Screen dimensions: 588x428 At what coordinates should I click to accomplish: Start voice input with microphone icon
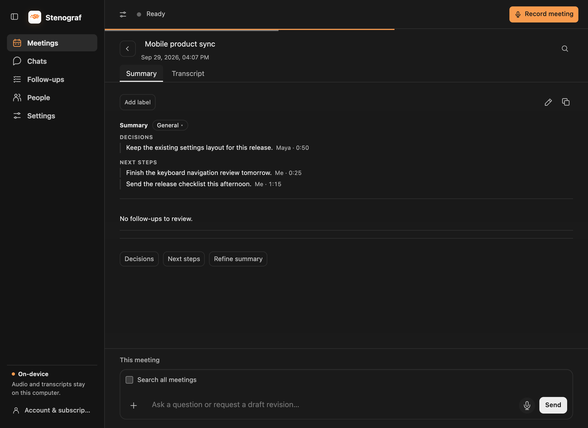[527, 405]
